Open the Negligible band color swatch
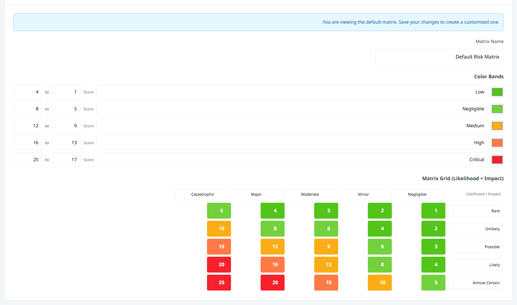The height and width of the screenshot is (305, 517). [x=497, y=109]
